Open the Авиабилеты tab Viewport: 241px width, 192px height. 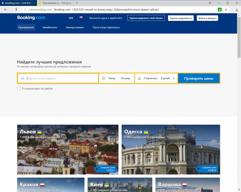[50, 27]
